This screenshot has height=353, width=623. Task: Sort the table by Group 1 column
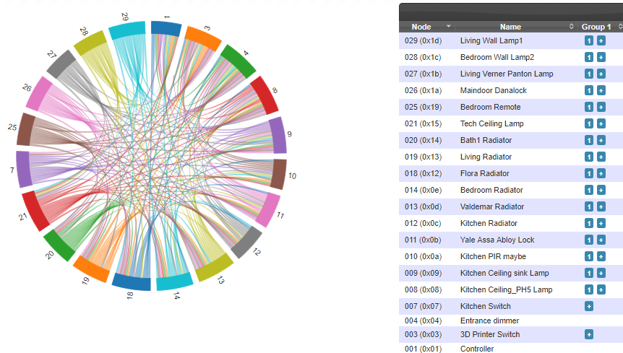click(619, 27)
